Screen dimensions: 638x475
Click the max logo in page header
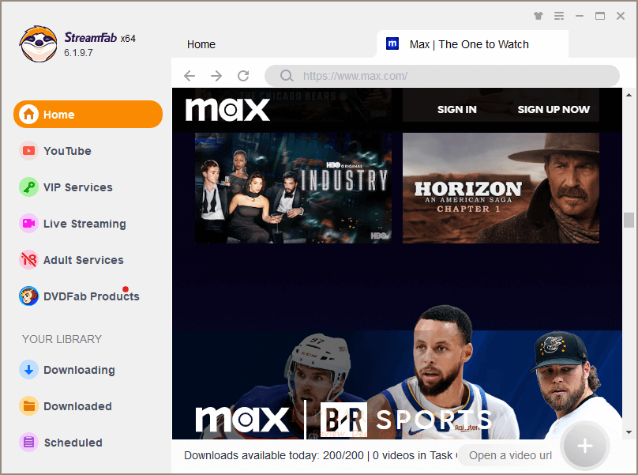pos(227,109)
